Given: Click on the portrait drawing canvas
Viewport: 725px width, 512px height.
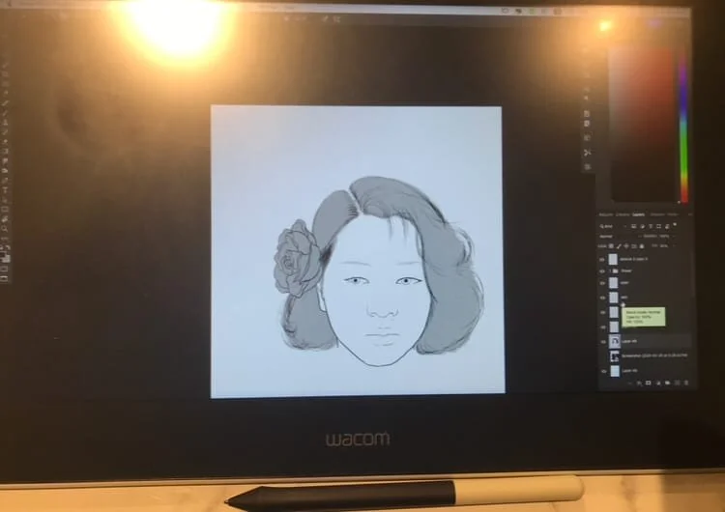Looking at the screenshot, I should (358, 251).
